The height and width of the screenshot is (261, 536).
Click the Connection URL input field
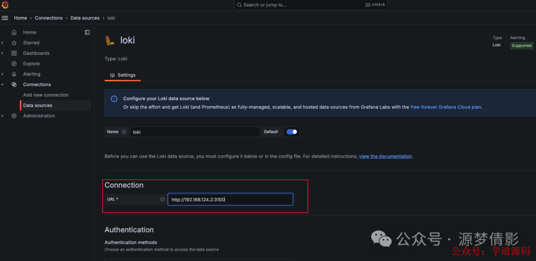(230, 200)
